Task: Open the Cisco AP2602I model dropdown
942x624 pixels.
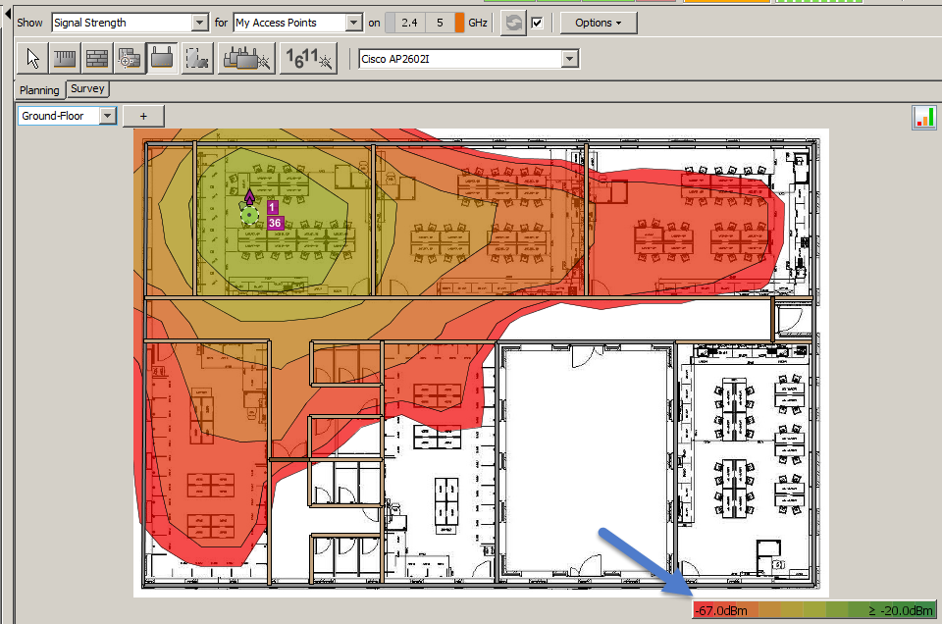Action: click(569, 57)
